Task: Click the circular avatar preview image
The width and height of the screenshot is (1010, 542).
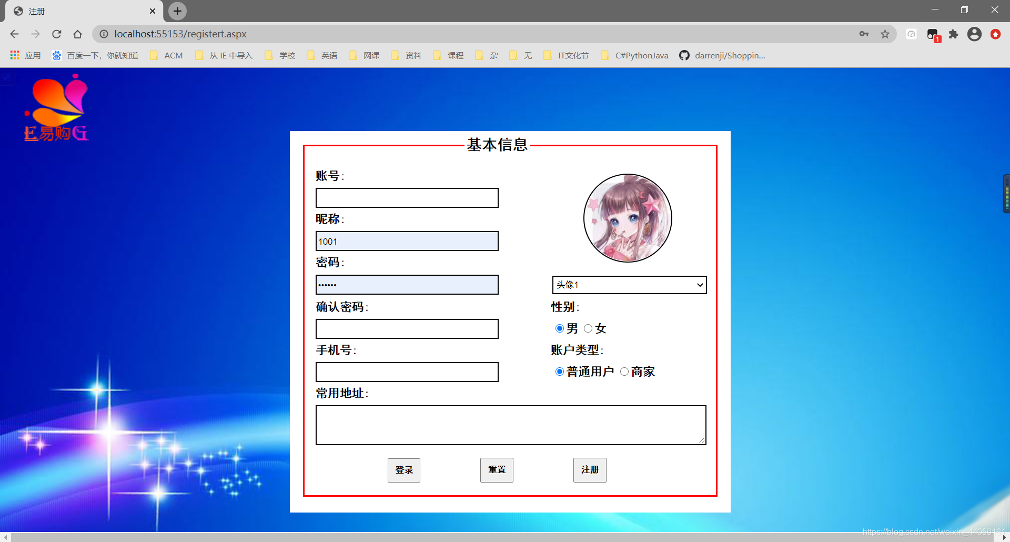Action: click(628, 218)
